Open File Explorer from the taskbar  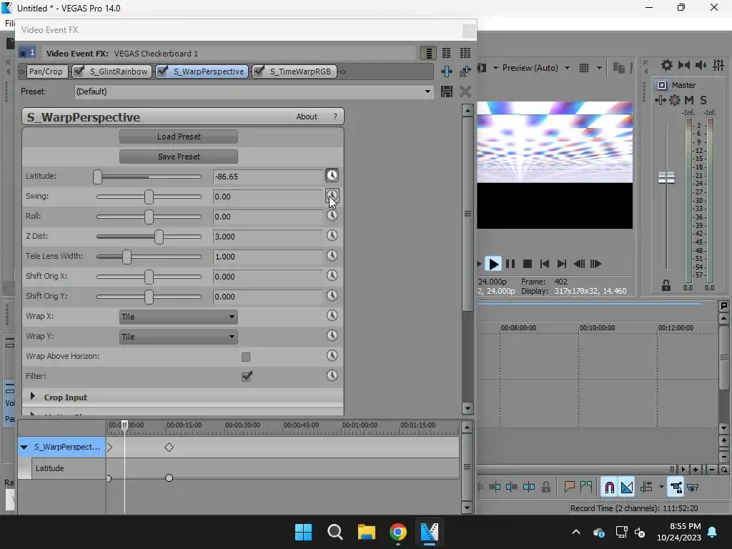click(x=367, y=532)
